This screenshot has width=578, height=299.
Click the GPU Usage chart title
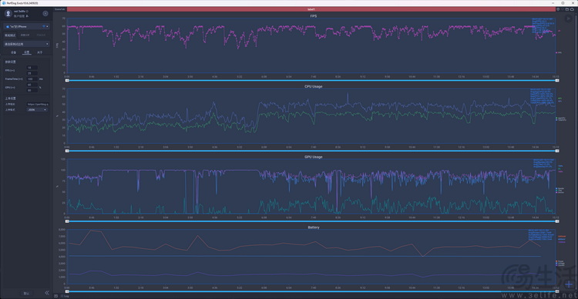[x=314, y=157]
